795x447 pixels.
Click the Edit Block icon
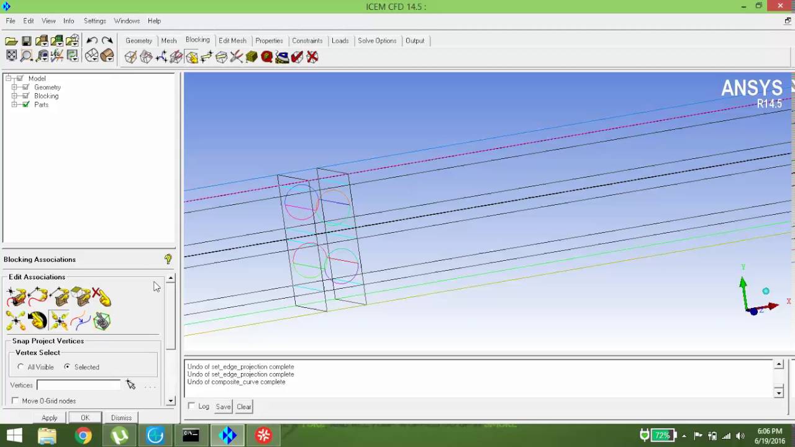(176, 57)
